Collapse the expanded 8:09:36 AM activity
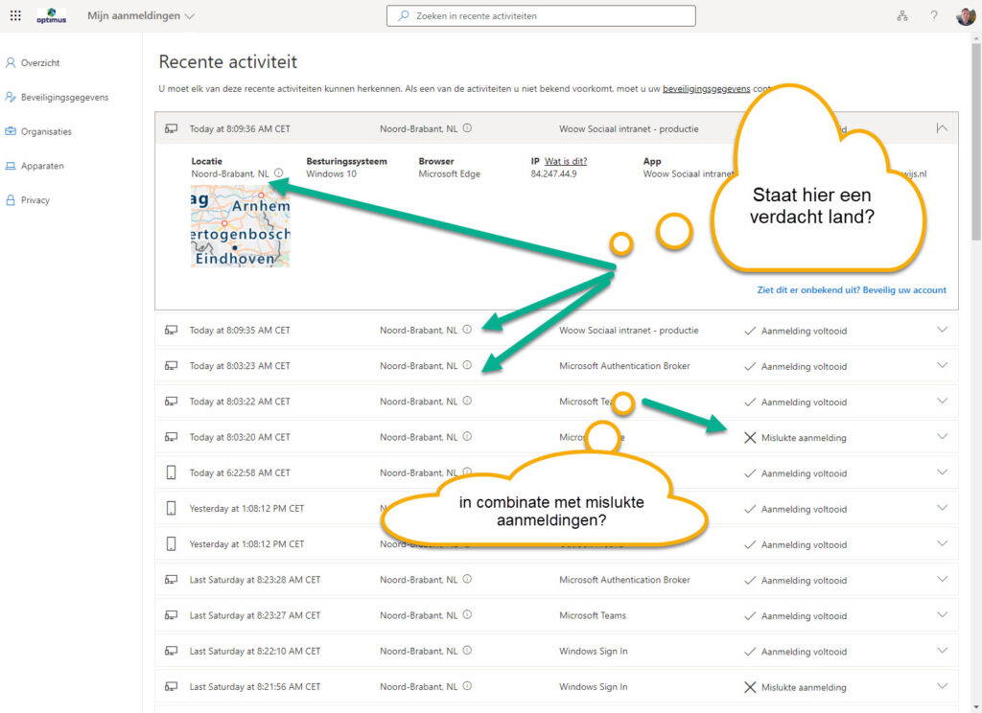 coord(942,128)
